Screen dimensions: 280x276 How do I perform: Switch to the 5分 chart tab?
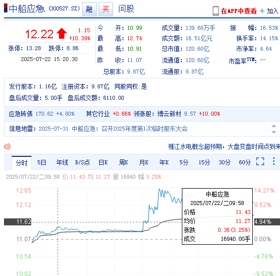[x=184, y=162]
